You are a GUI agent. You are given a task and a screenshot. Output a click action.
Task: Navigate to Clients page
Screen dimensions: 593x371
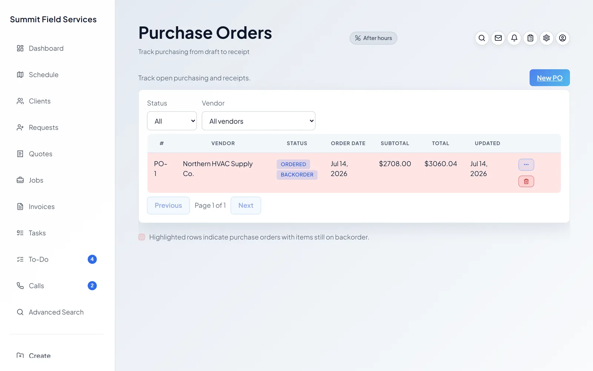click(40, 101)
